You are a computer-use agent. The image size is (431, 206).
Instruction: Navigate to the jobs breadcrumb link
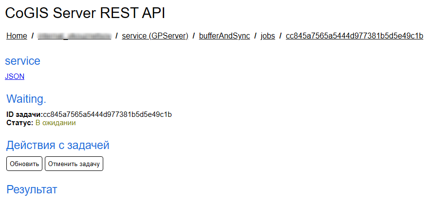[x=268, y=36]
